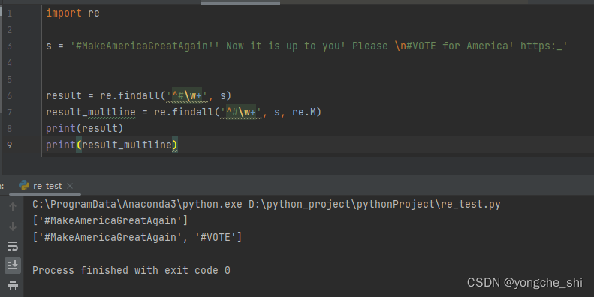Click the closing parenthesis on line 9
The image size is (594, 297).
pyautogui.click(x=175, y=145)
